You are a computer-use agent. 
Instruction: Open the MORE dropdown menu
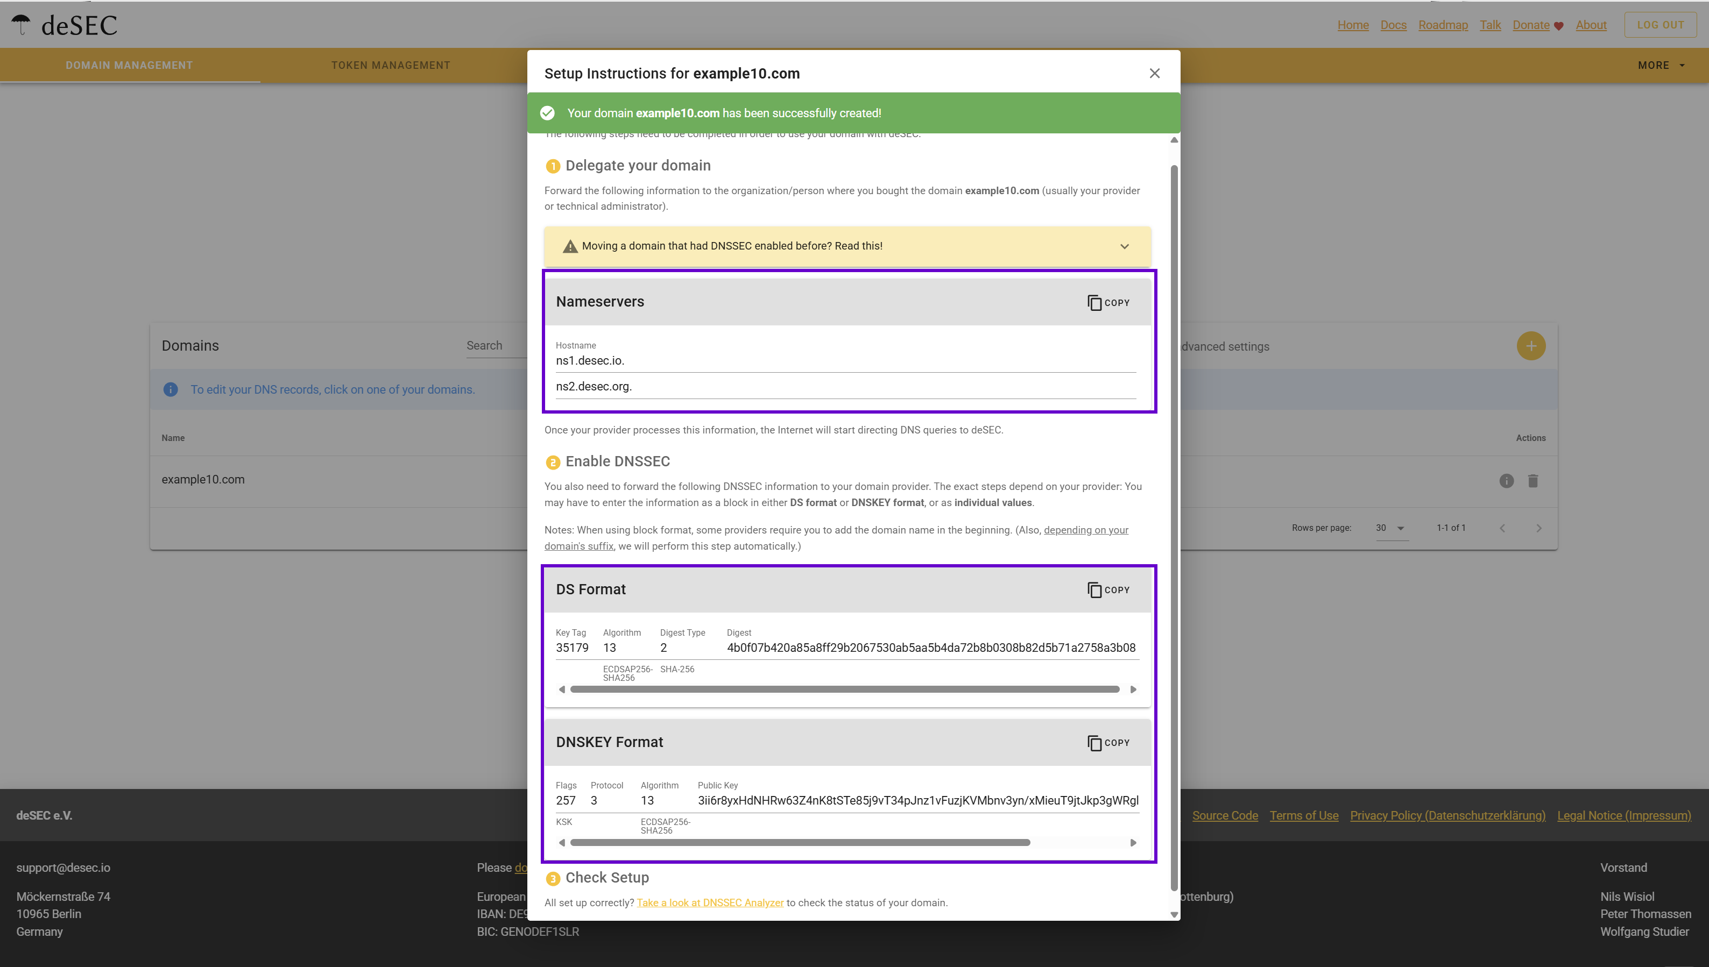[1661, 65]
